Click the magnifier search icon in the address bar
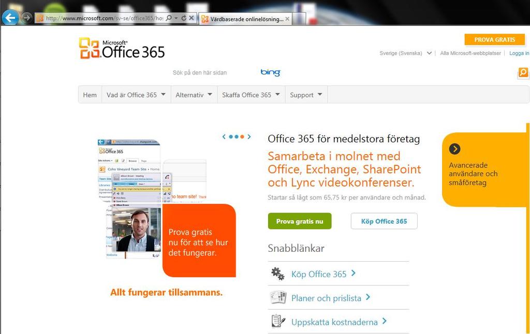The height and width of the screenshot is (334, 530). 169,18
